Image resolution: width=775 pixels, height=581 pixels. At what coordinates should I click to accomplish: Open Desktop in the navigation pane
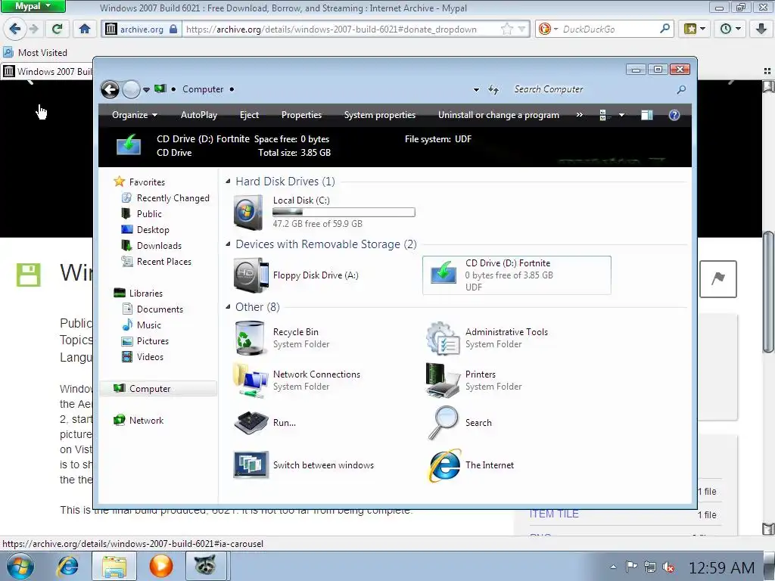point(153,230)
